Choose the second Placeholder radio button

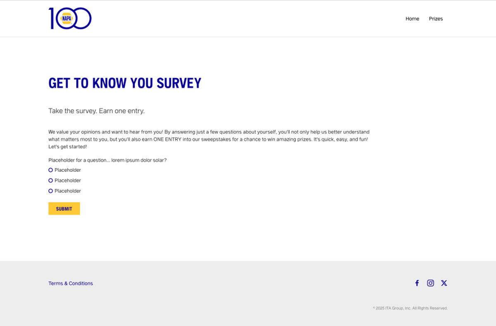tap(51, 181)
